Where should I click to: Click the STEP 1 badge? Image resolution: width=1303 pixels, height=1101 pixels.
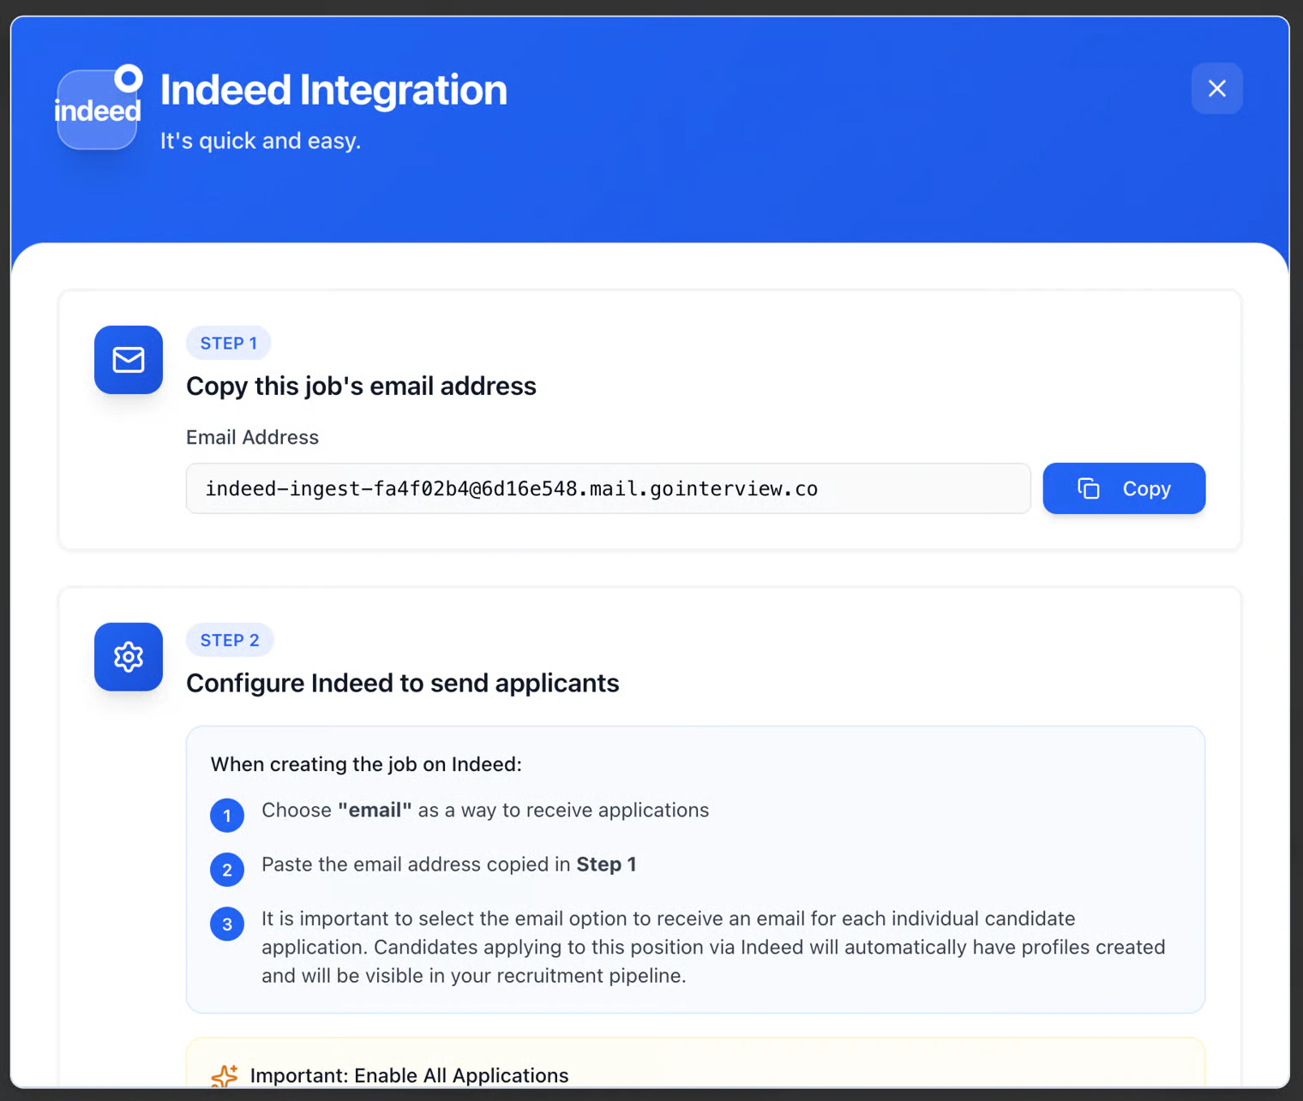pos(229,343)
